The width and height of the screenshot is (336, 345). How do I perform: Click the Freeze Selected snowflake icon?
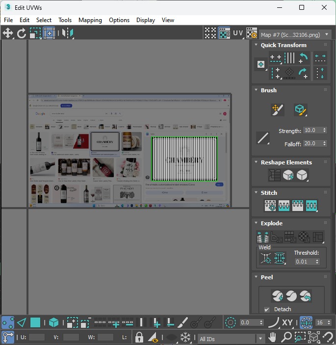[185, 337]
